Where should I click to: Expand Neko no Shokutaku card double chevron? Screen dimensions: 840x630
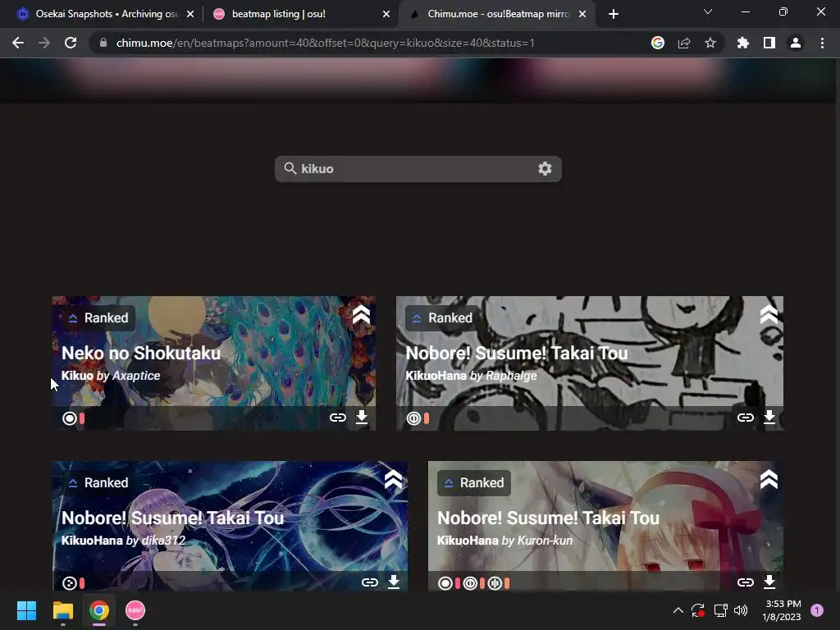pyautogui.click(x=361, y=315)
